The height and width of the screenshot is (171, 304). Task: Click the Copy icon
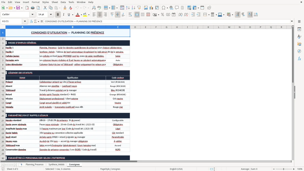click(x=50, y=8)
